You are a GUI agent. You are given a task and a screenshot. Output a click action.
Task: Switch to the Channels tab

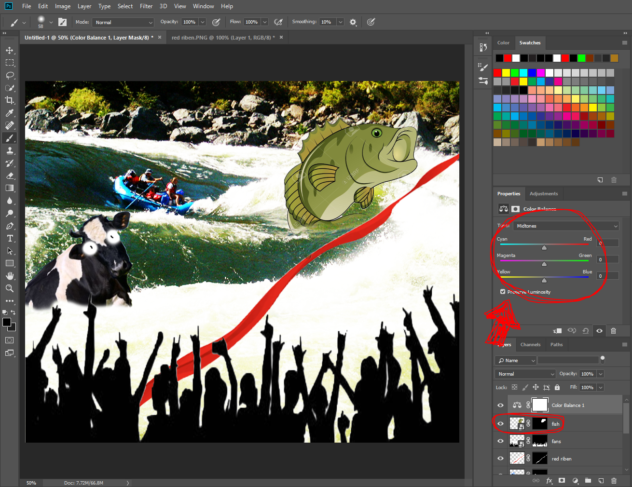click(x=530, y=345)
